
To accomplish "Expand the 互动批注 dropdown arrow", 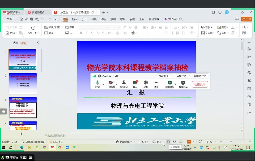I will point(172,76).
